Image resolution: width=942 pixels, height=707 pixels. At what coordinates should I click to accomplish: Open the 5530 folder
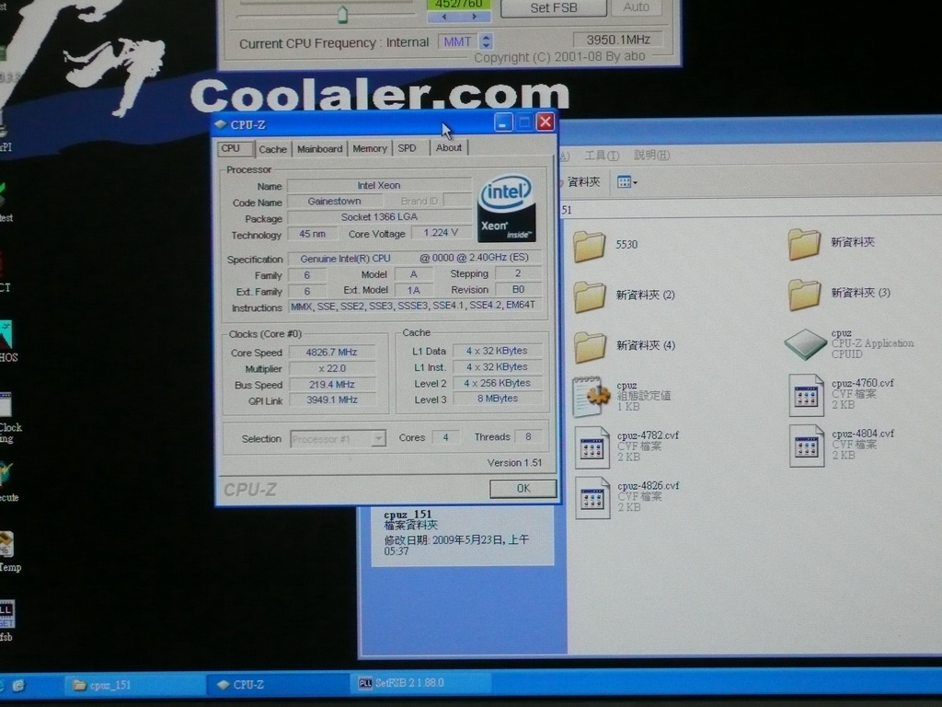[604, 245]
